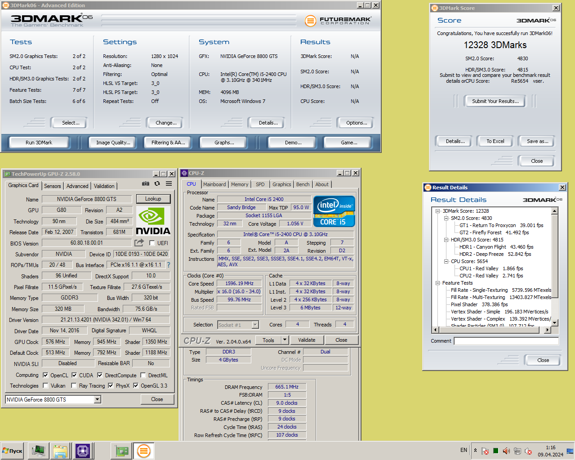Toggle DirectCompute checkbox
The image size is (575, 460).
coord(100,375)
